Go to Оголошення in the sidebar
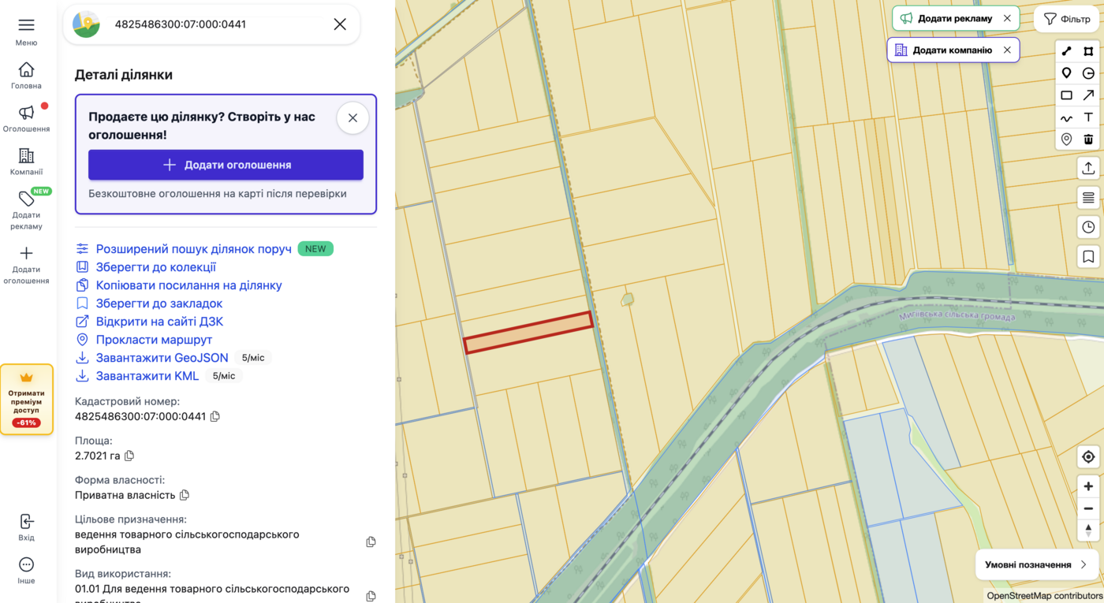 [26, 118]
